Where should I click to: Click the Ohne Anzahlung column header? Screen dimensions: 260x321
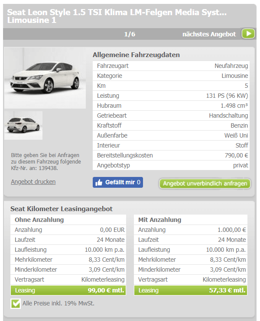pyautogui.click(x=39, y=220)
